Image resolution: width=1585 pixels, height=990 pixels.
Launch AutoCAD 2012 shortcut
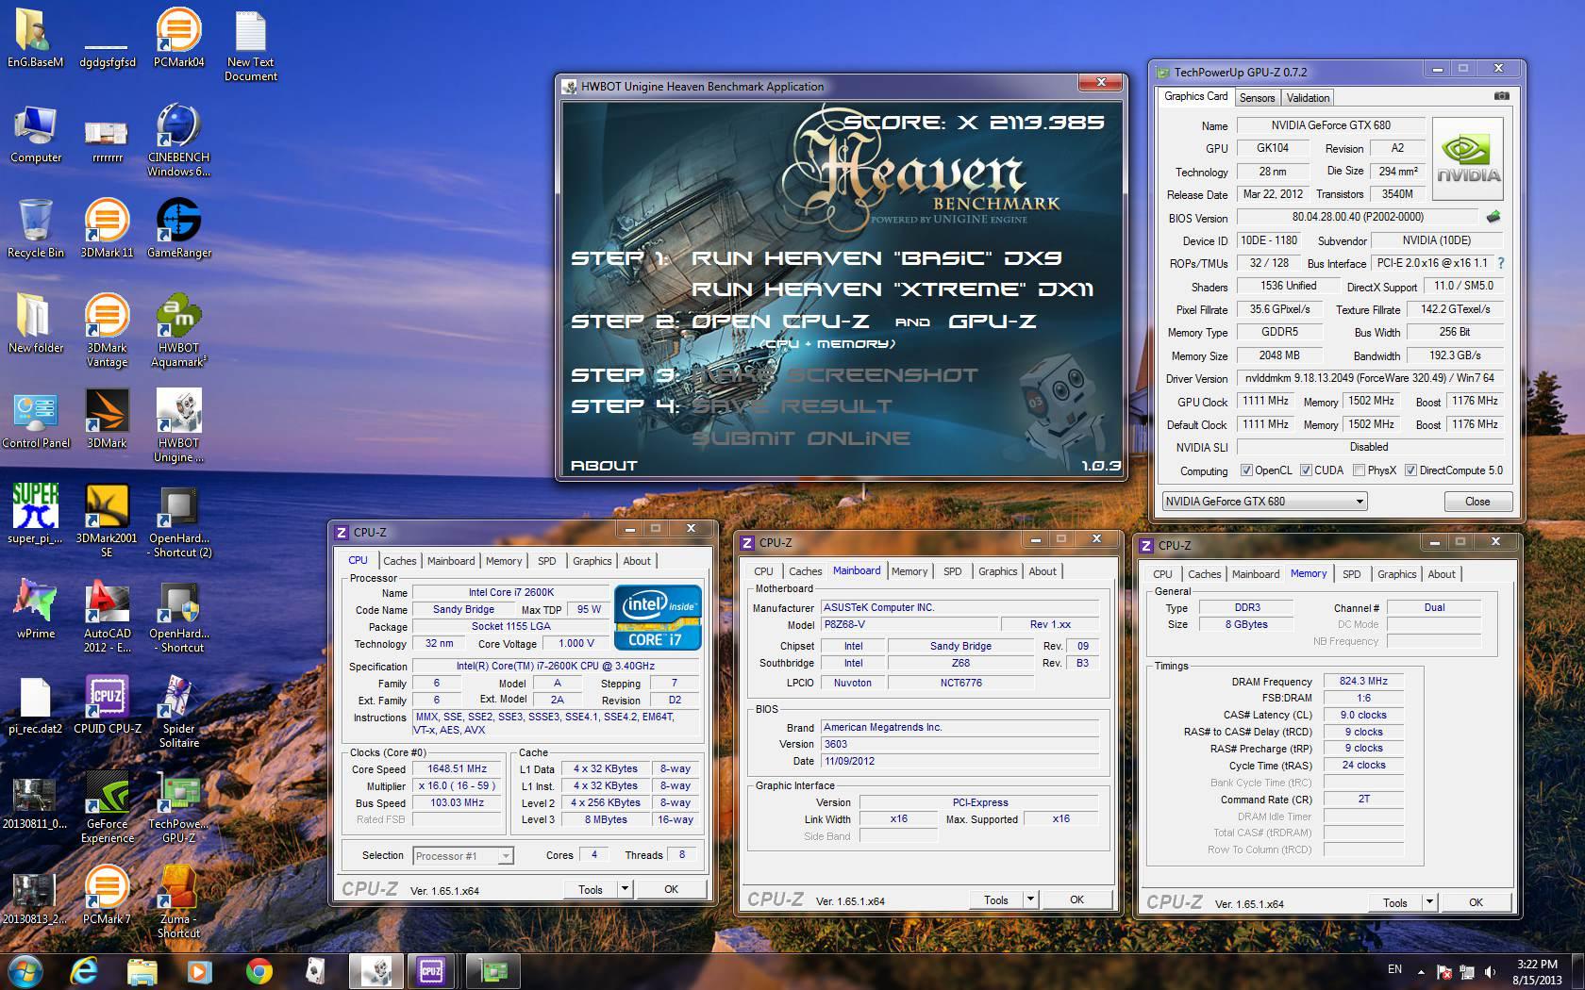click(107, 617)
